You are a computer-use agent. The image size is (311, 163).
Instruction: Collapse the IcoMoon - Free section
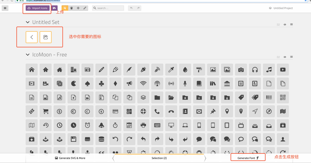click(x=27, y=54)
